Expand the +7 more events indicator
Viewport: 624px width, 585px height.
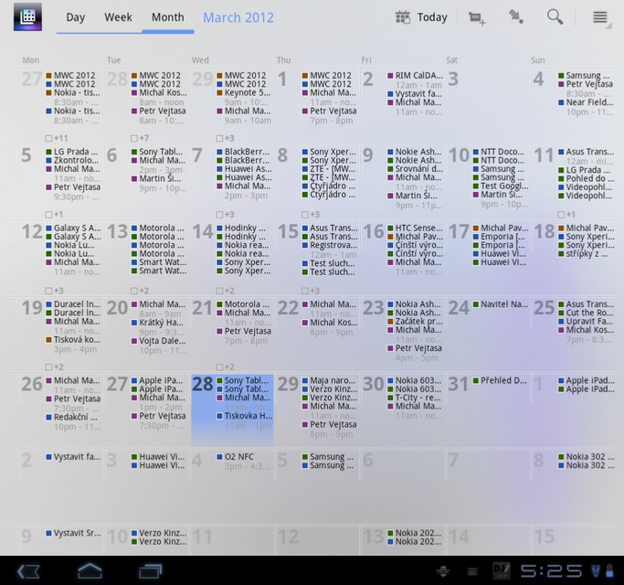(x=143, y=139)
